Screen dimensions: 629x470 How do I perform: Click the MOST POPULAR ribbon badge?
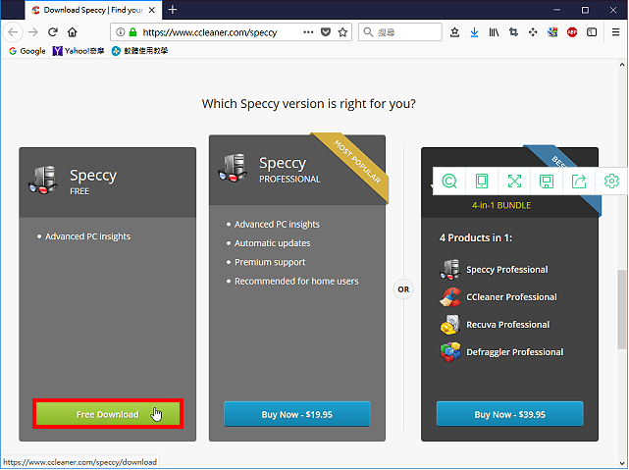pos(356,161)
